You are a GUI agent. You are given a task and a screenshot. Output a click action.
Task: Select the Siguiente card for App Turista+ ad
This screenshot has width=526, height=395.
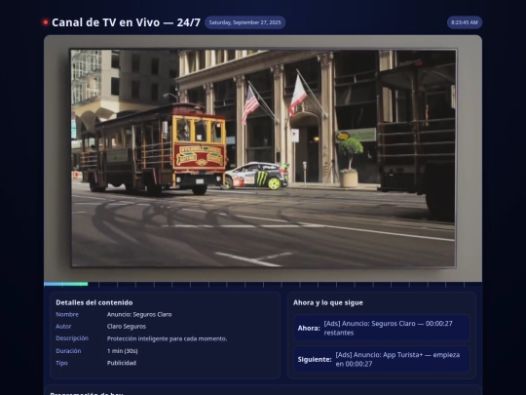pos(382,359)
